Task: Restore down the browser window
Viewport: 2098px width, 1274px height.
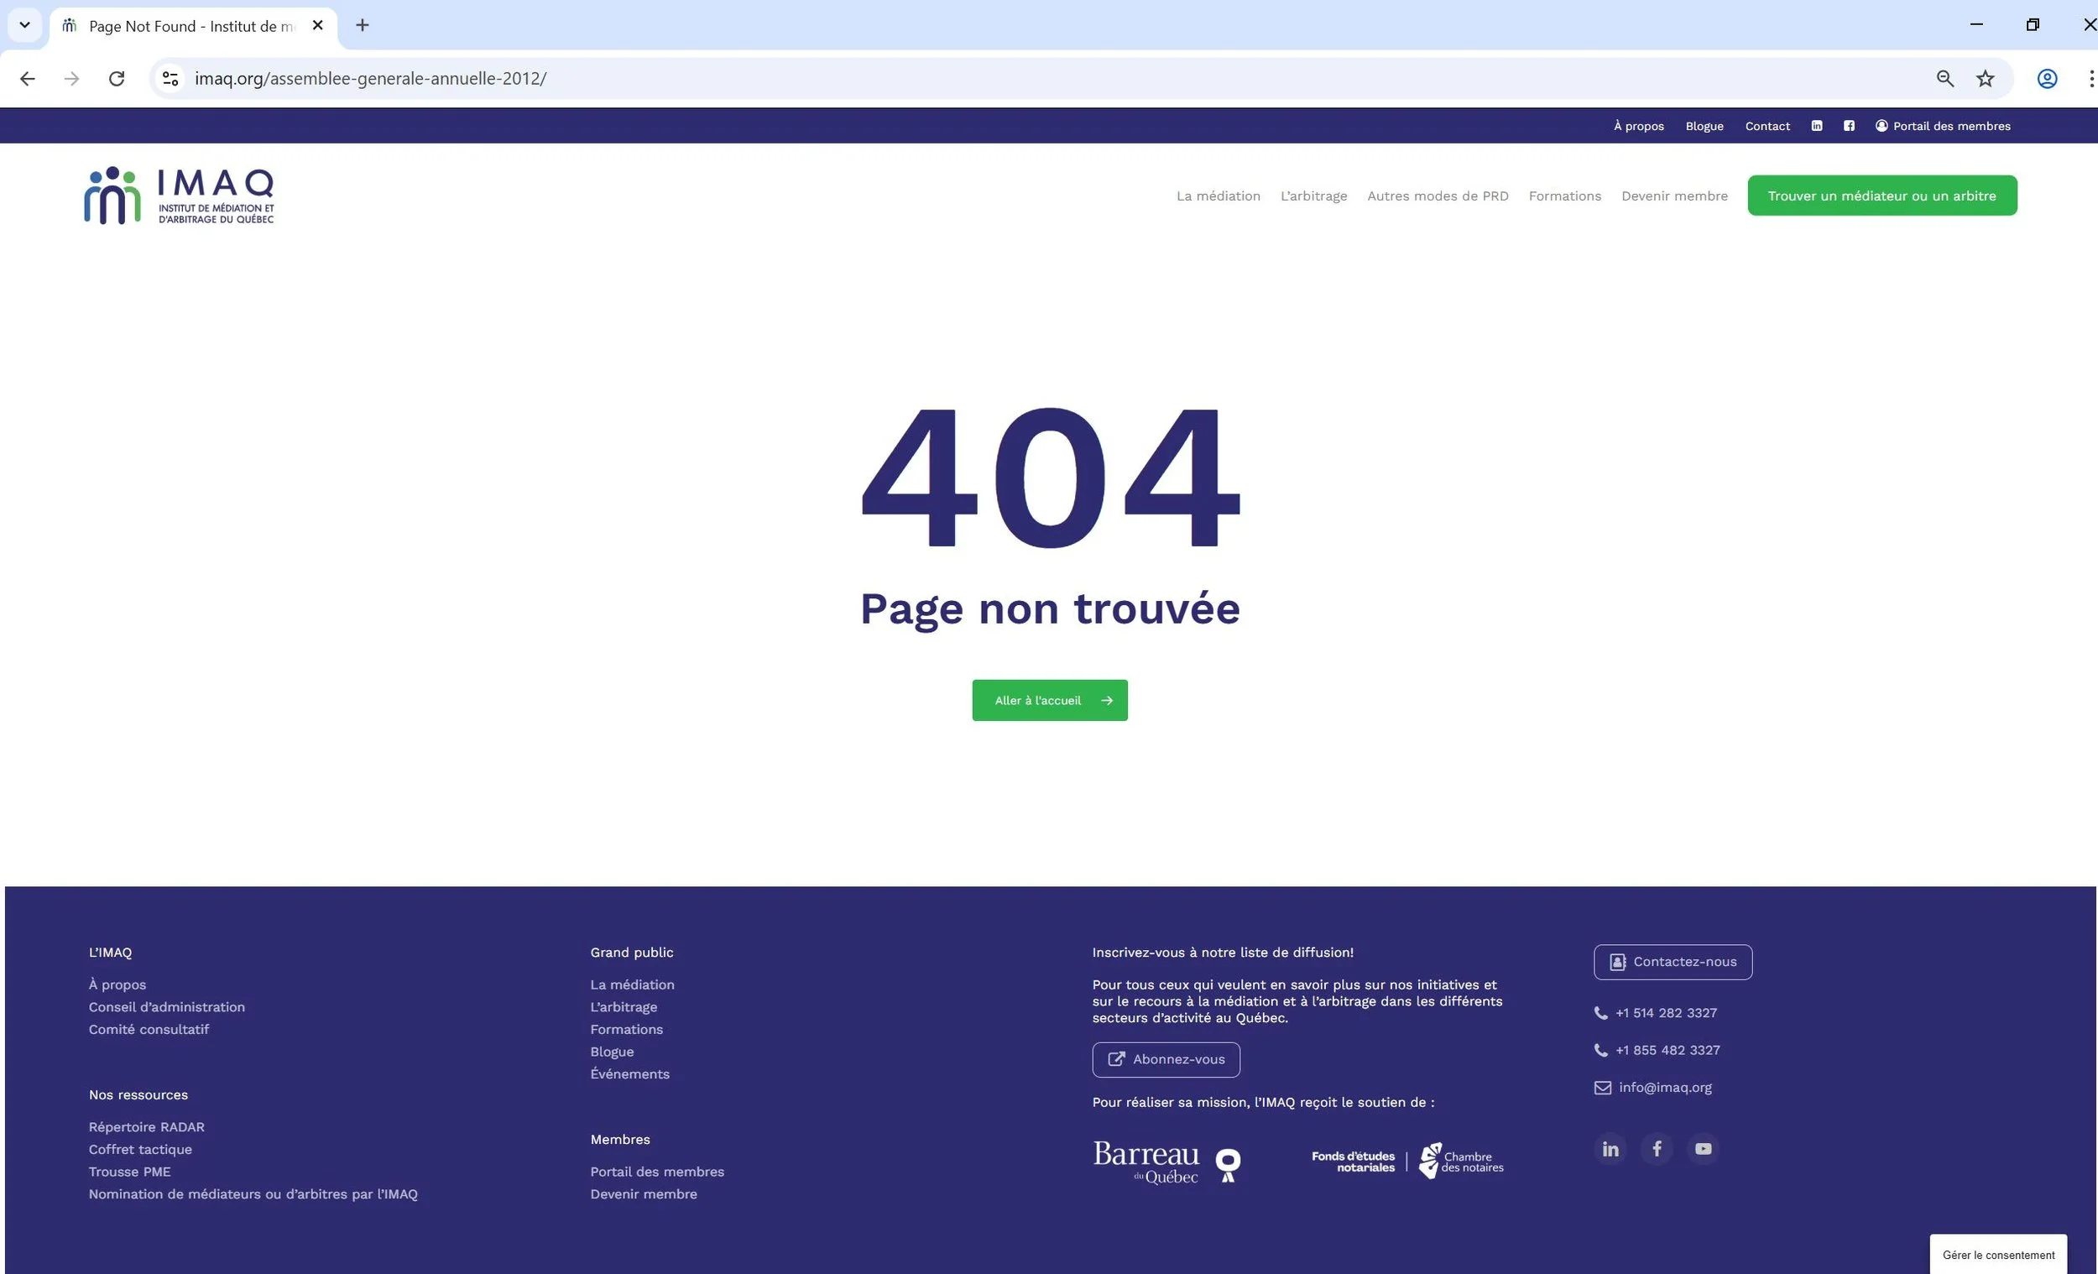Action: 2033,24
